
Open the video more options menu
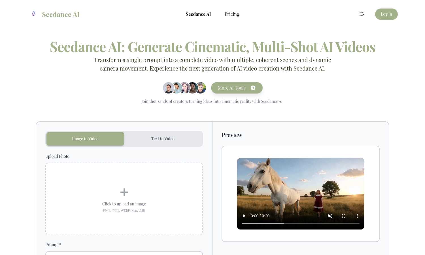click(x=357, y=216)
